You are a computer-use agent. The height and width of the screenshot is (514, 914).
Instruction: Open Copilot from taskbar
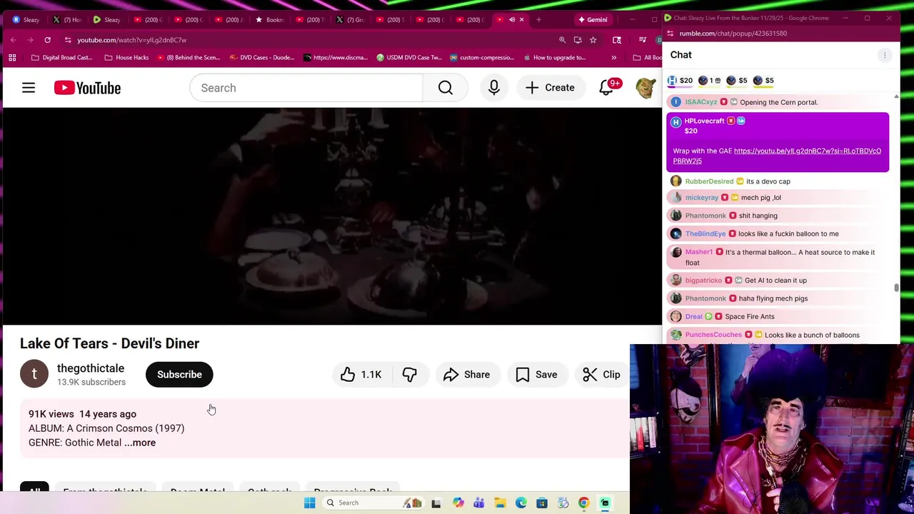tap(458, 503)
